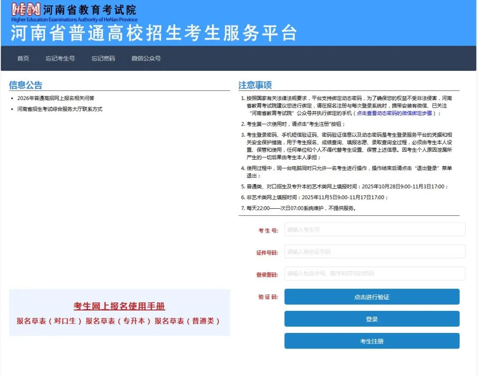Viewport: 478px width, 375px height.
Task: Select the 登录密码 input field
Action: point(374,274)
